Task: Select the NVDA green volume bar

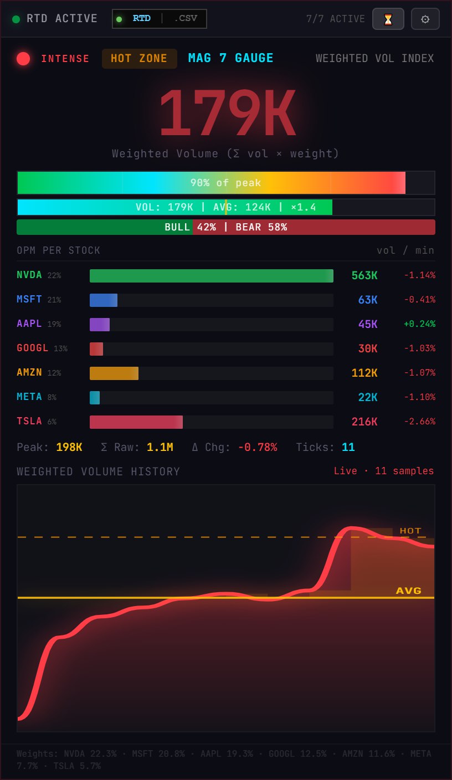Action: click(x=211, y=276)
